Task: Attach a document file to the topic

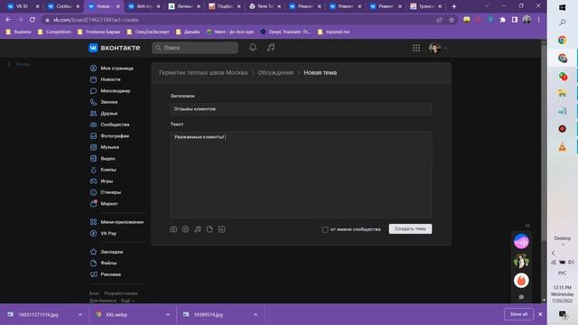Action: coord(210,229)
